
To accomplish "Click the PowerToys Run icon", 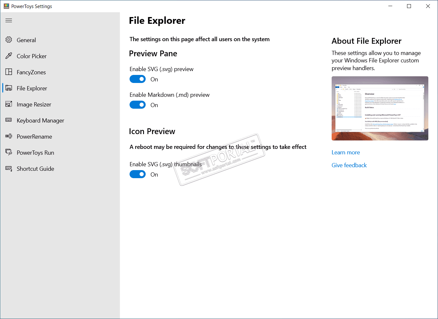I will coord(9,152).
